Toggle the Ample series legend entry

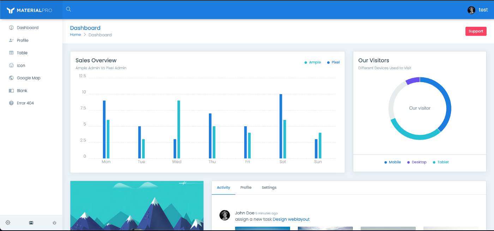pos(313,62)
